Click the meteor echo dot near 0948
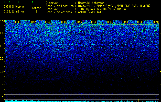Viewport: 161px width, 102px height. point(121,78)
